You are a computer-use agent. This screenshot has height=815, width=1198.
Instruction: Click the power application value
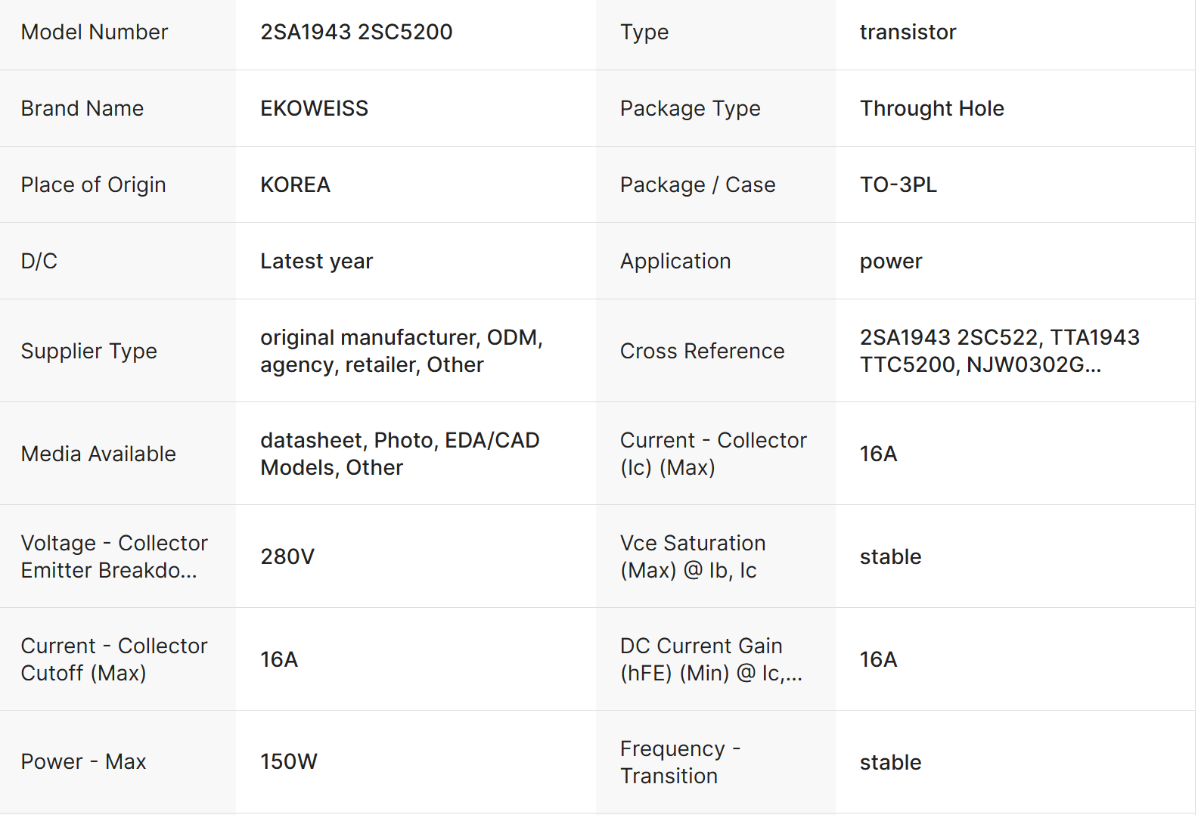click(x=890, y=261)
